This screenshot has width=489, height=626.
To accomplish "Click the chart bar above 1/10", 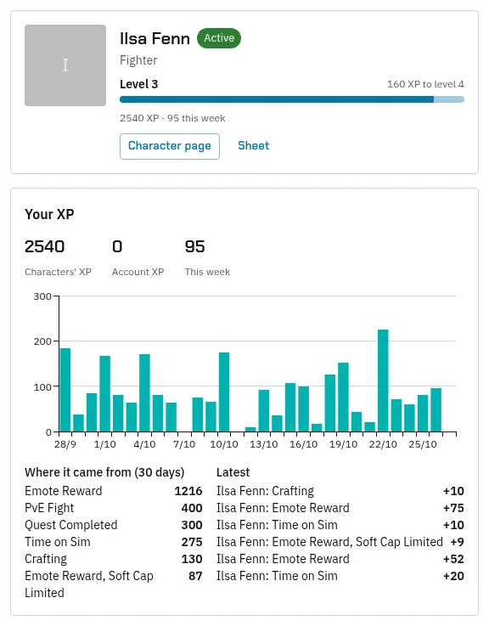I will 105,393.
